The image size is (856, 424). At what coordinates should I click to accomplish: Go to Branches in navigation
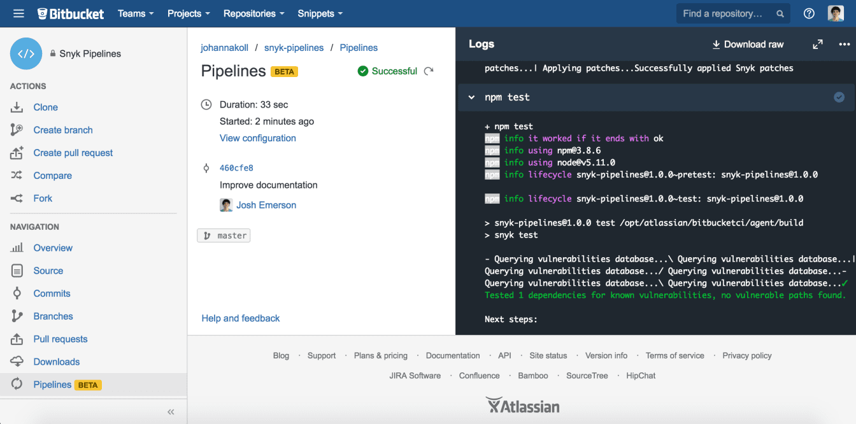53,316
